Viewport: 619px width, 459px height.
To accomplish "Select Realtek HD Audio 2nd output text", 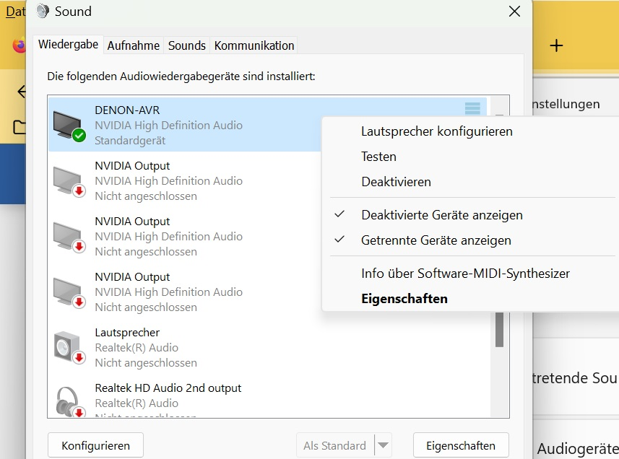I will point(168,388).
